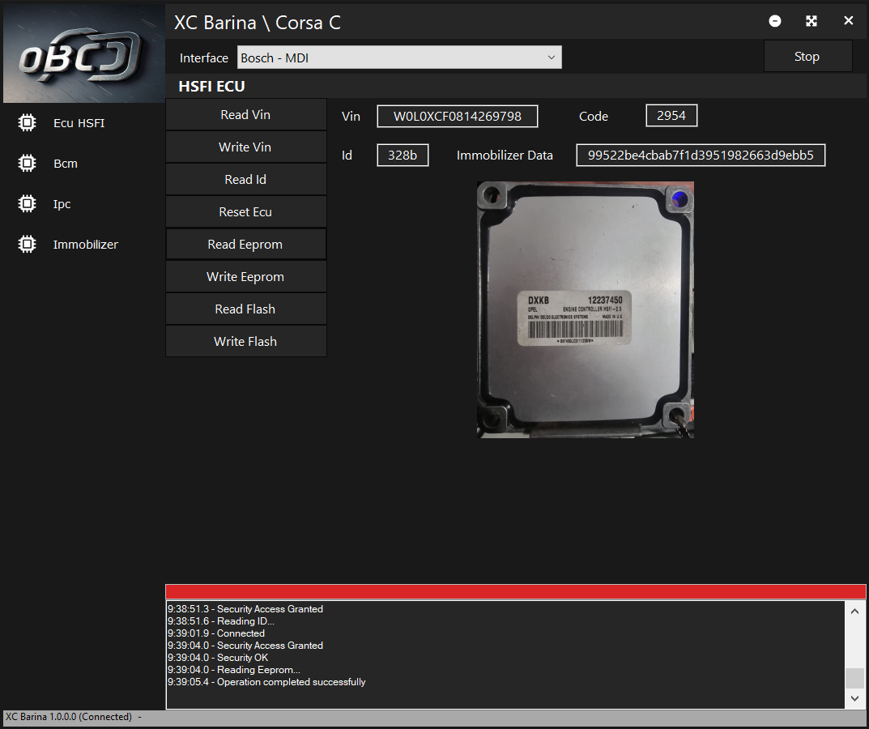Minimize the XC Barina window
869x729 pixels.
[775, 21]
